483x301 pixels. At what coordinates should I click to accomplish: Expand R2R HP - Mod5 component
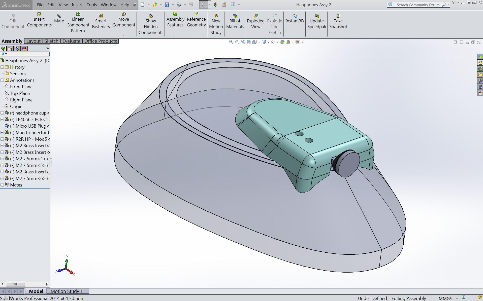point(2,139)
